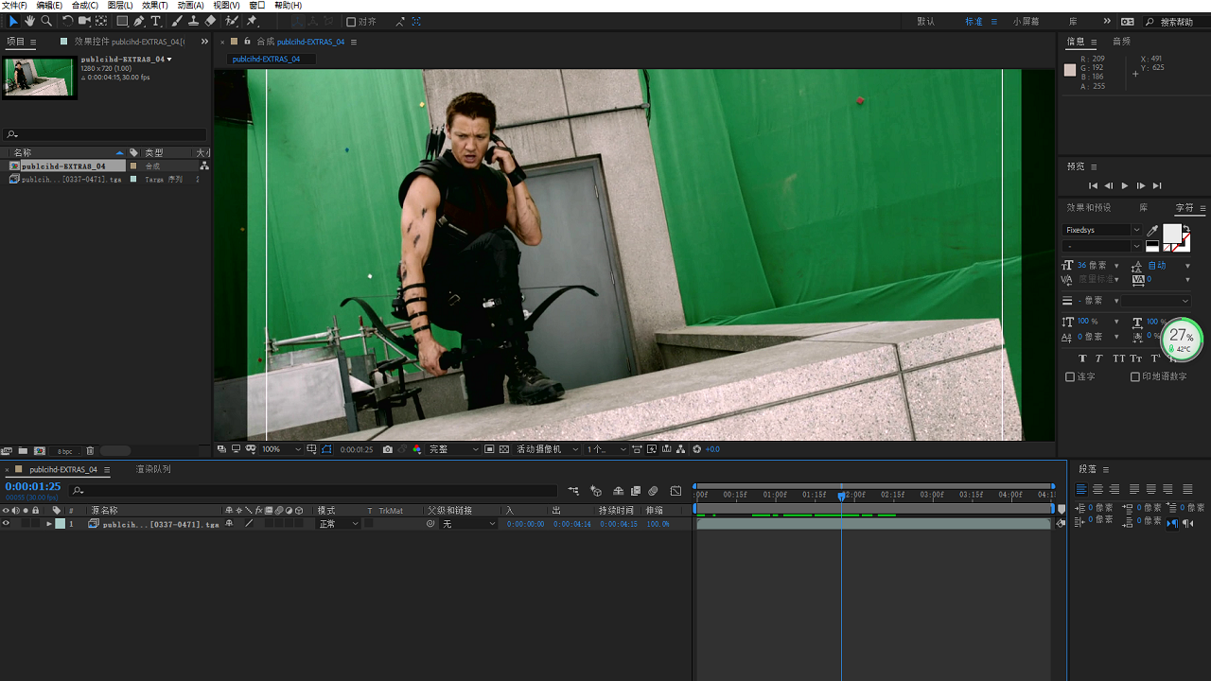Select the Hand tool
This screenshot has height=681, width=1211.
(29, 21)
